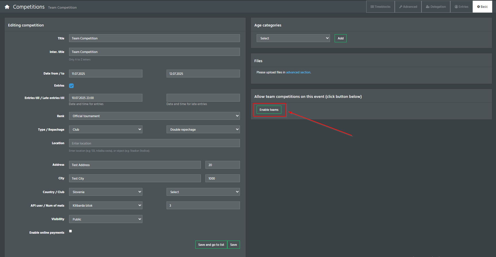Open the Type dropdown showing Club
This screenshot has width=496, height=257.
coord(106,130)
